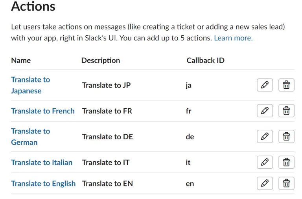Open the Translate to English action name
Screen dimensions: 302x199
click(43, 184)
